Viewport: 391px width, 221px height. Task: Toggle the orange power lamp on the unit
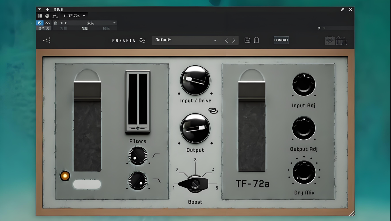tap(65, 176)
